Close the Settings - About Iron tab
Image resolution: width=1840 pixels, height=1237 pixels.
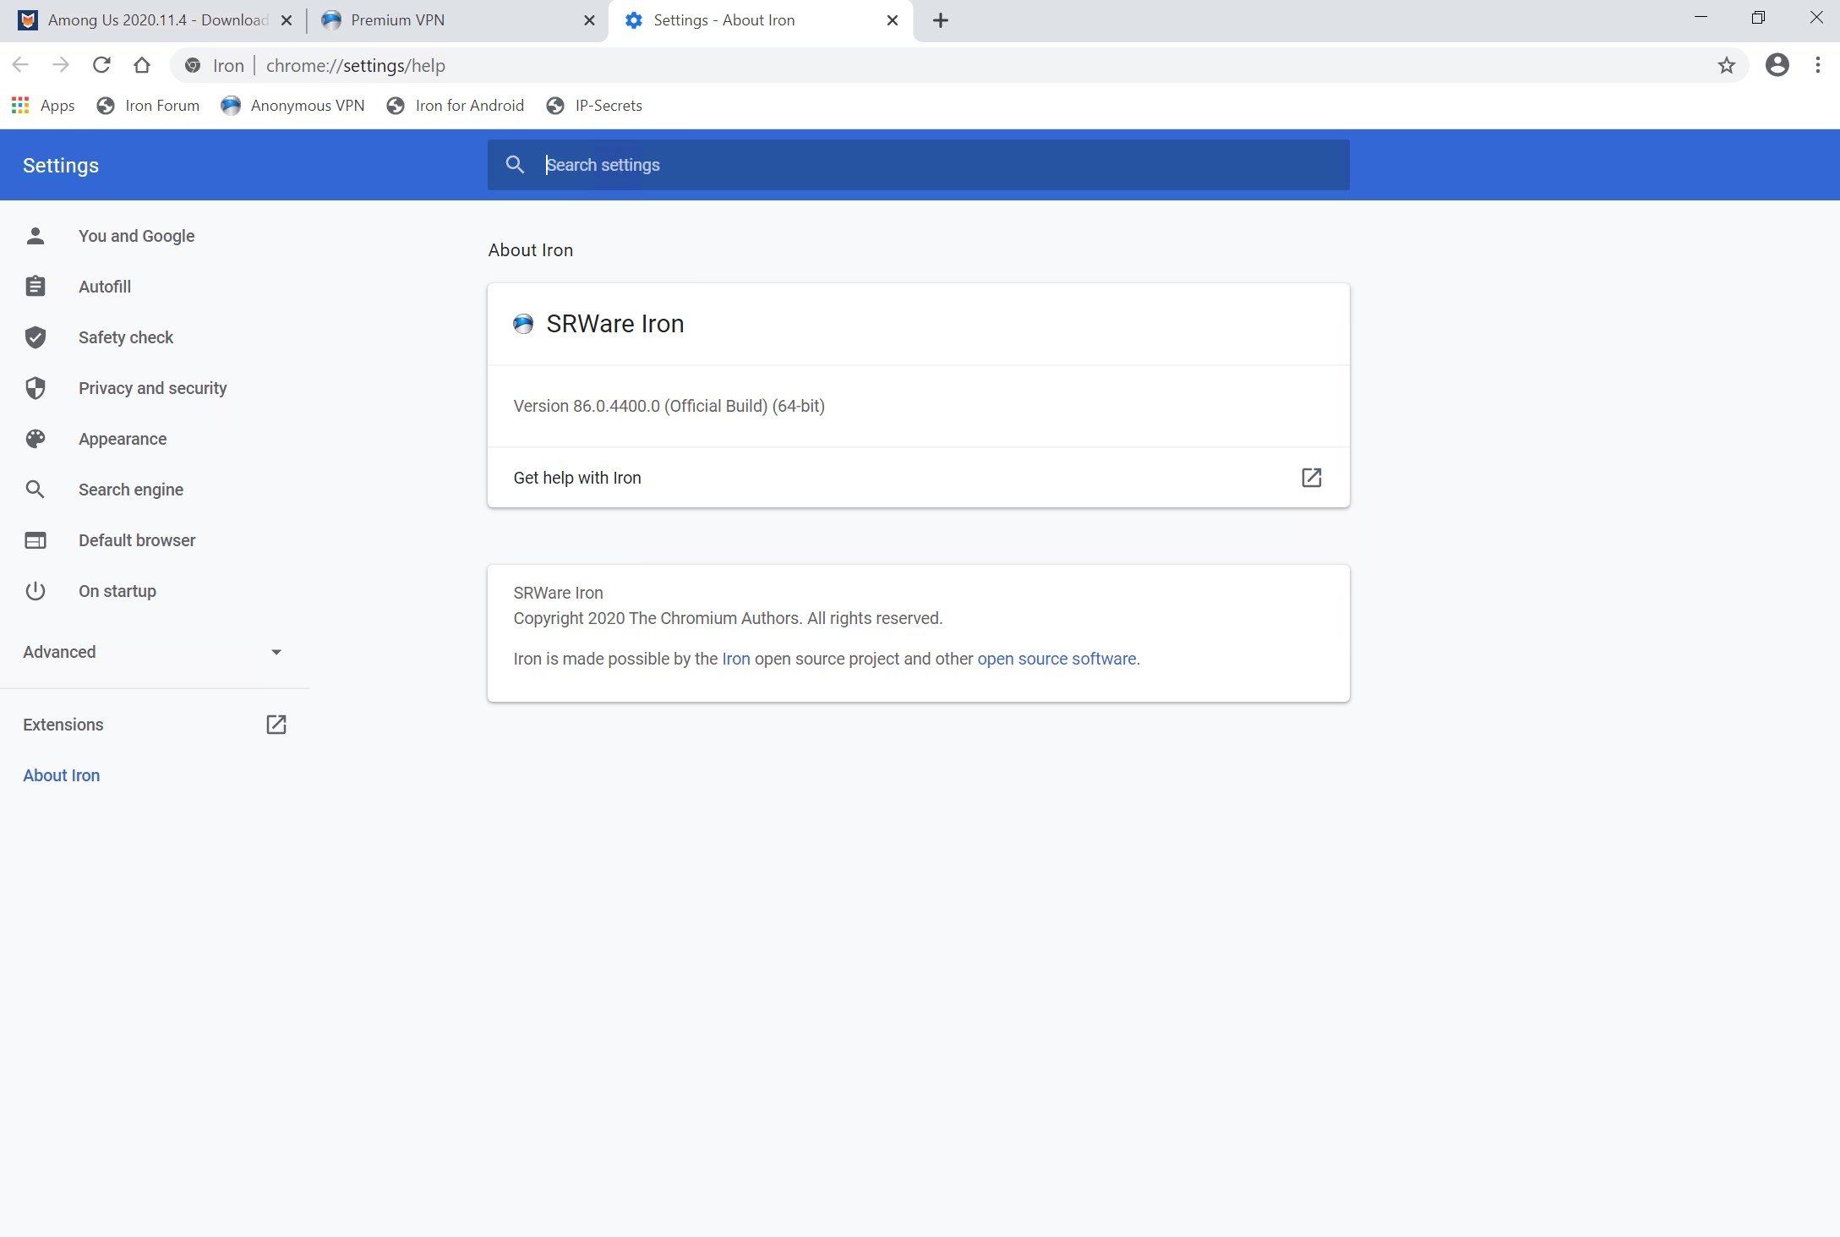click(892, 20)
